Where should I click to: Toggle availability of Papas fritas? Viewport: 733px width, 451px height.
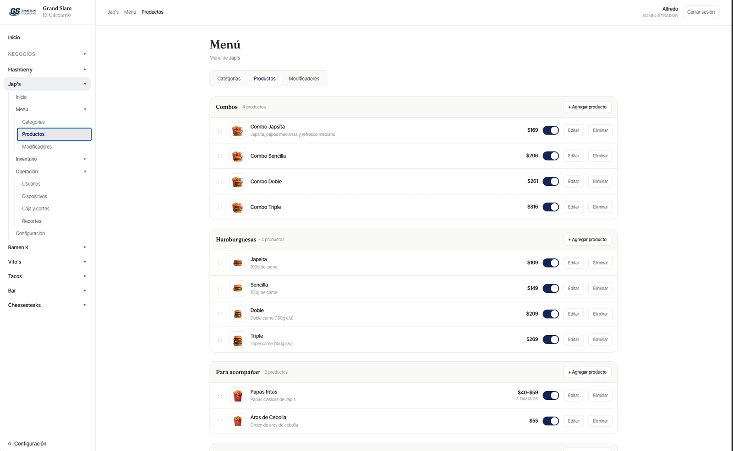(x=551, y=396)
